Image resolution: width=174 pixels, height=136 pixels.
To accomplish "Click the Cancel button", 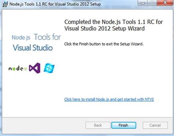I will click(155, 125).
